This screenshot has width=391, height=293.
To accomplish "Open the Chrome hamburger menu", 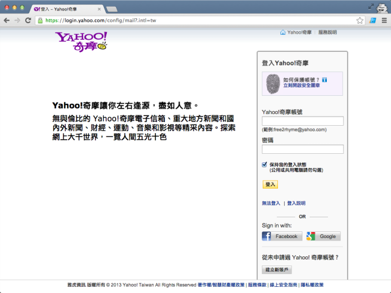I will click(384, 20).
